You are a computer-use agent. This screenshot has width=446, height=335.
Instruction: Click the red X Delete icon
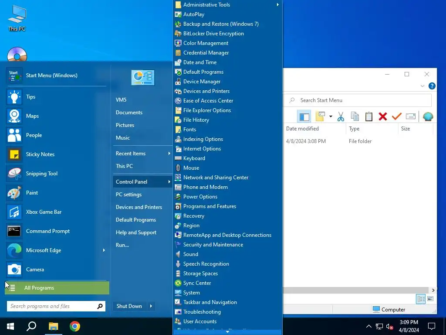(x=383, y=116)
